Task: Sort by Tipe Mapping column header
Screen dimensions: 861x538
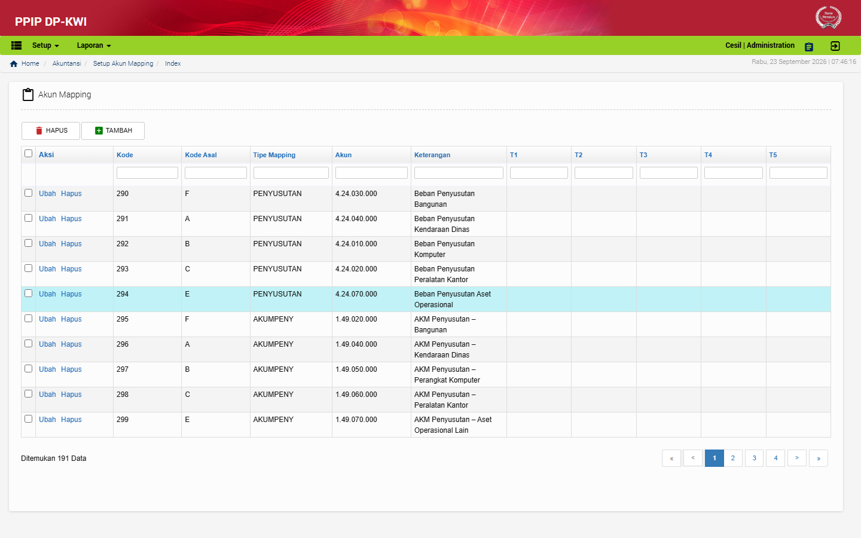Action: tap(274, 155)
